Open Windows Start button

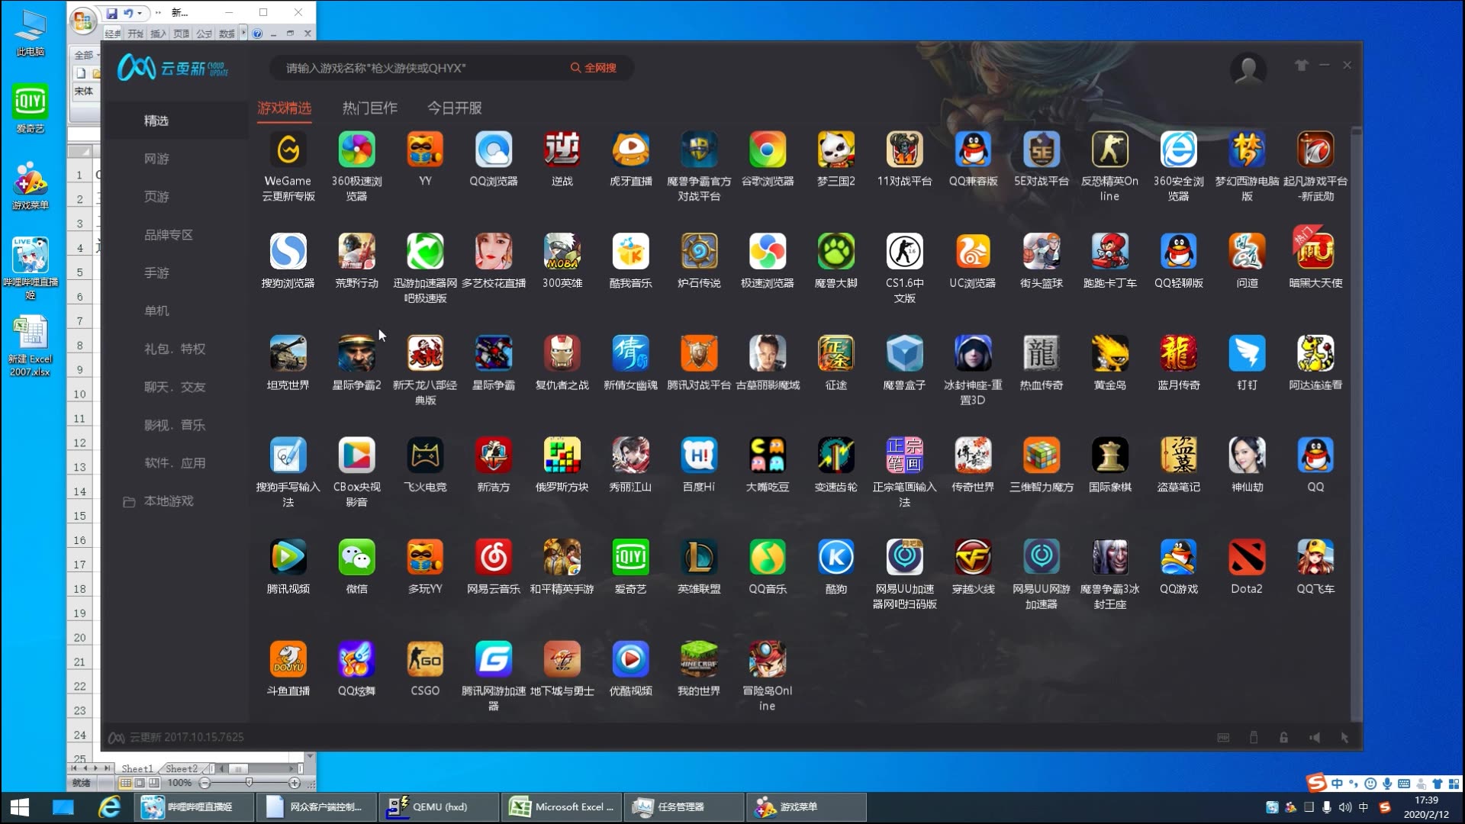click(x=20, y=807)
